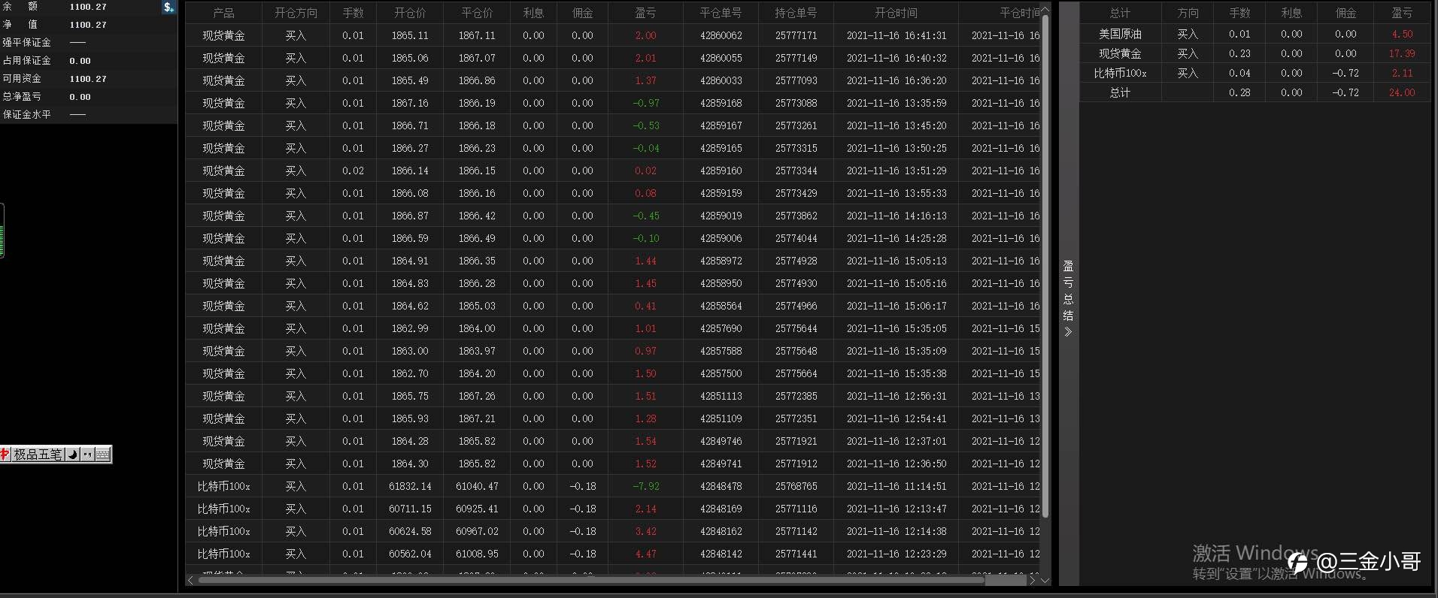The height and width of the screenshot is (598, 1438).
Task: Click the 产品 column header
Action: 223,13
